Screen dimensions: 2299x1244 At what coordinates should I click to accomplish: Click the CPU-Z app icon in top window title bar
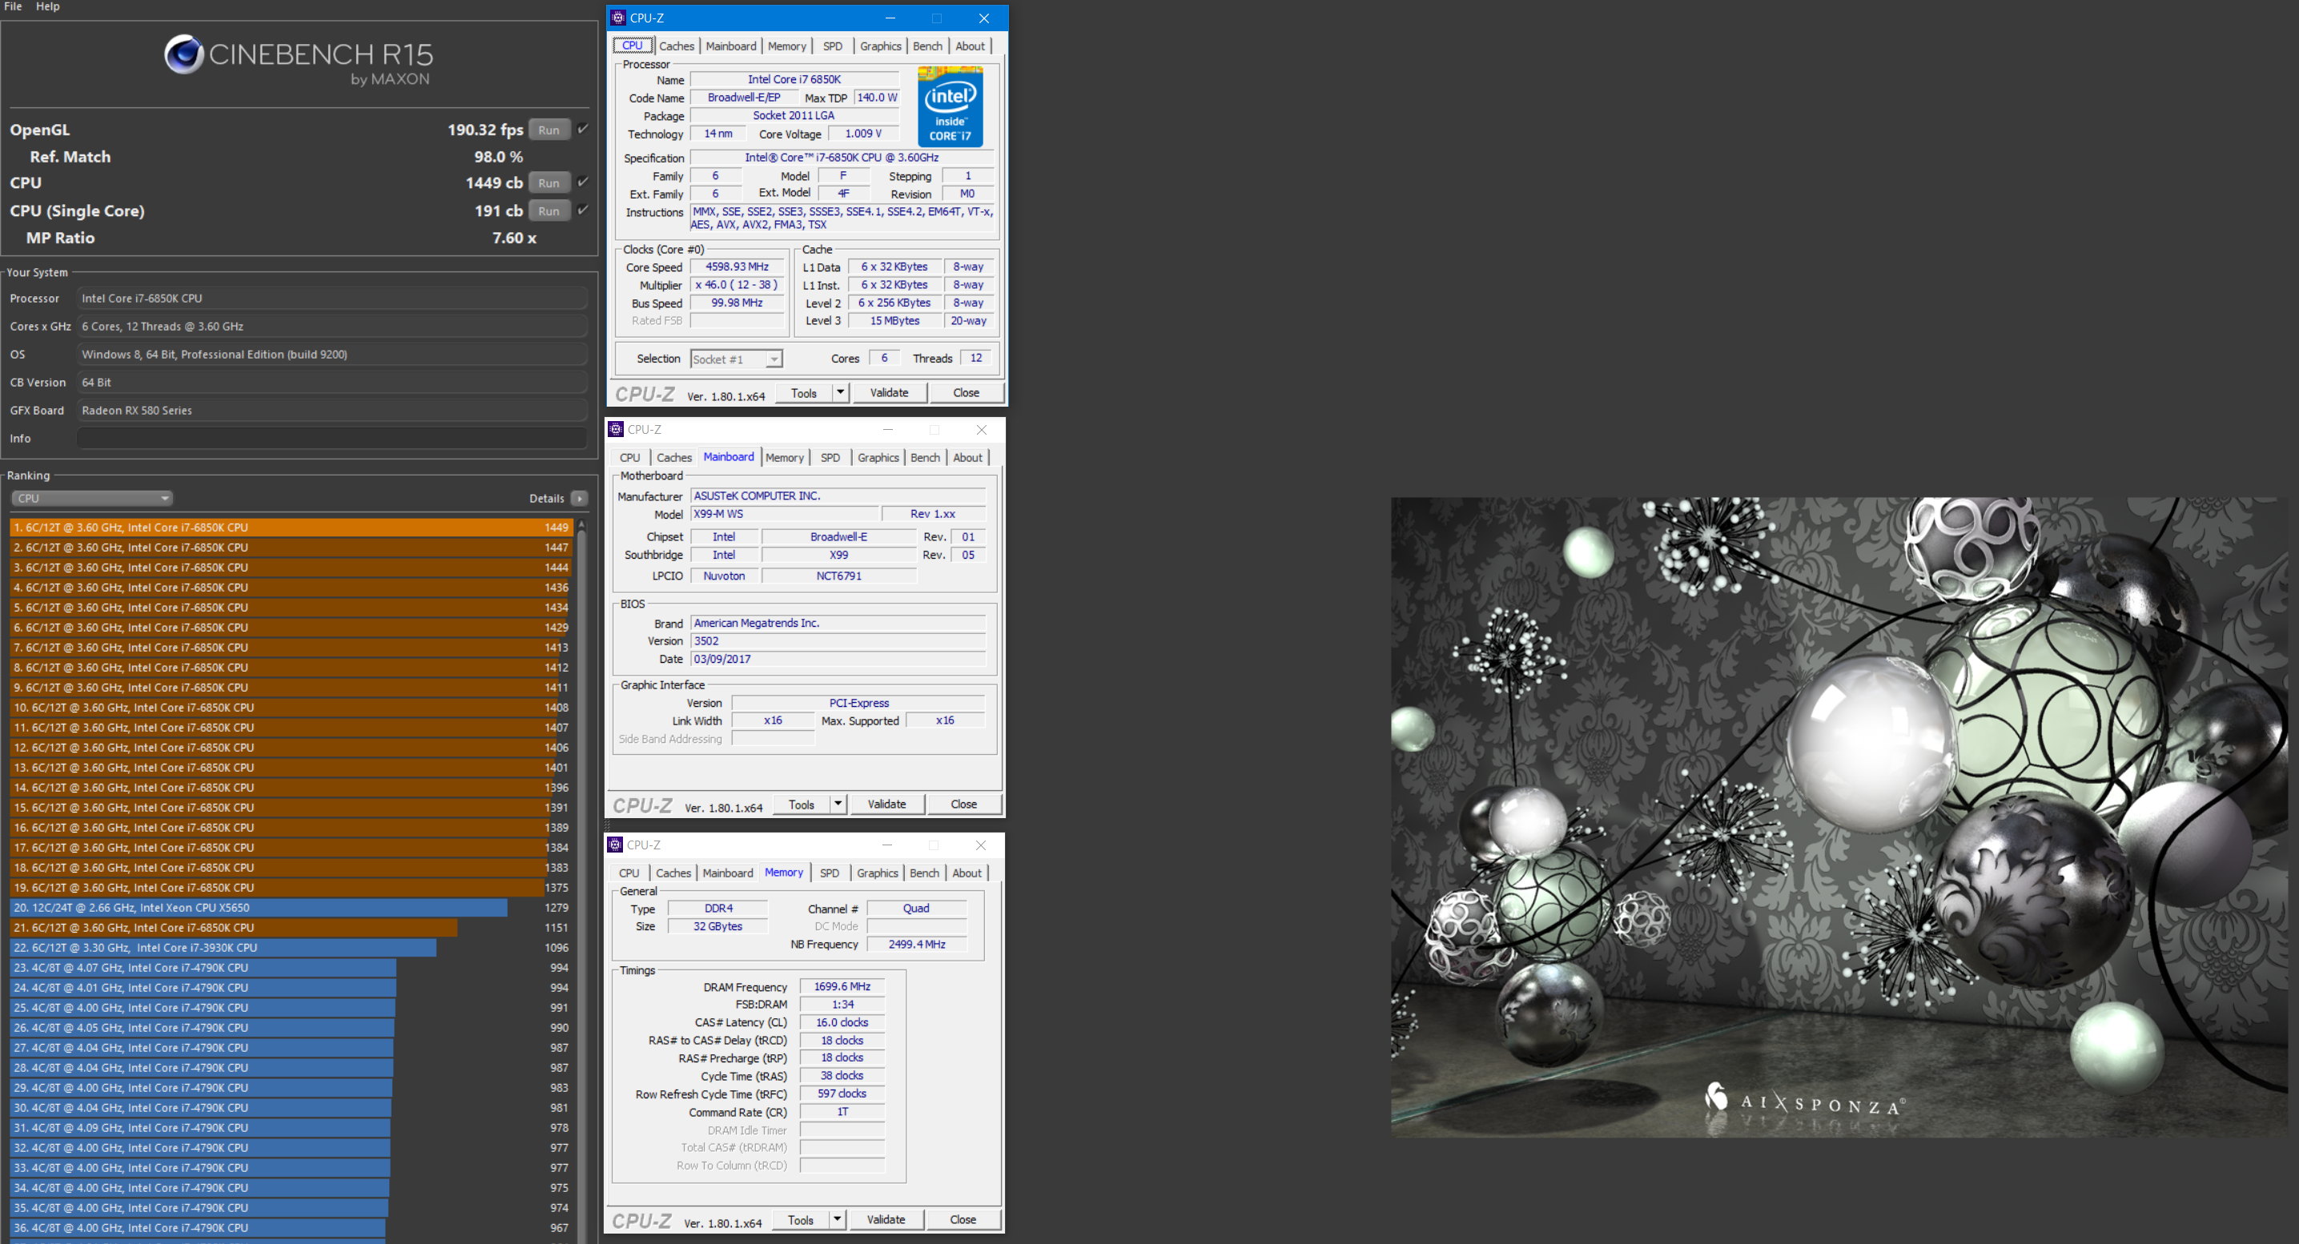618,18
